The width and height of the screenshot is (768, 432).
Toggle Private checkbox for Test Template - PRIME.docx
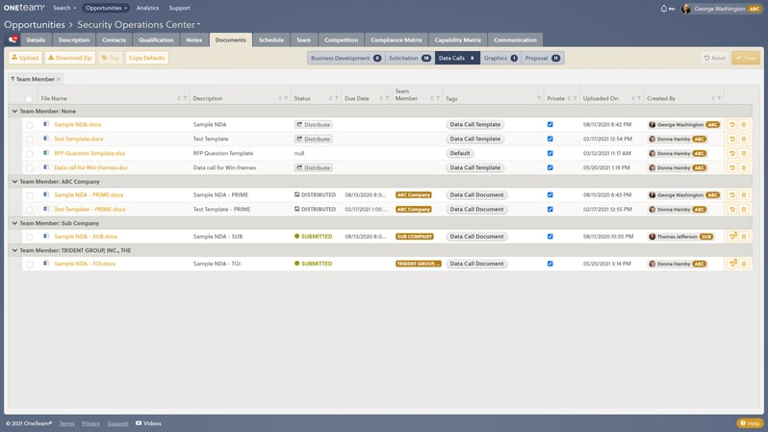click(550, 209)
